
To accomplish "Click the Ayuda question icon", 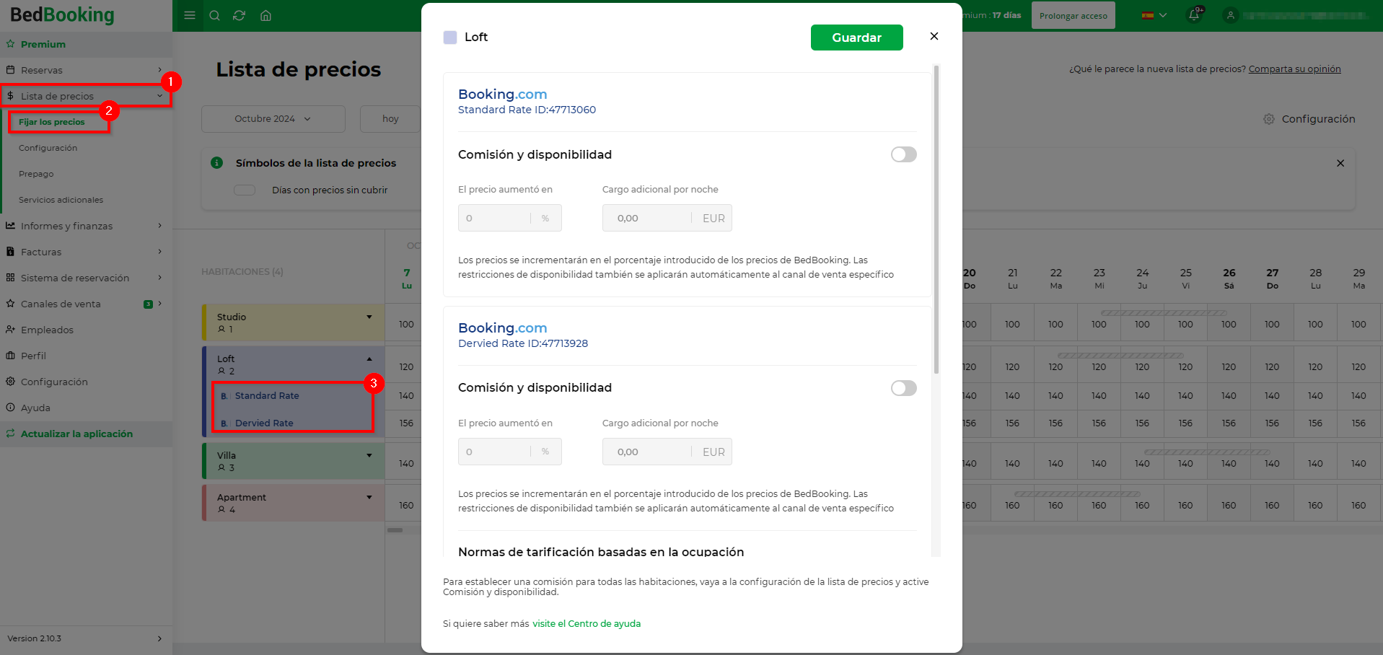I will [11, 408].
